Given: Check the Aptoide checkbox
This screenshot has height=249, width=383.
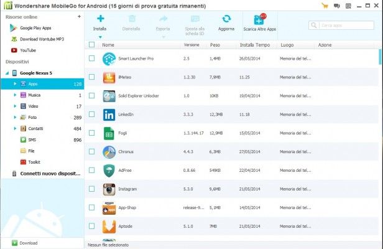Looking at the screenshot, I should [91, 226].
